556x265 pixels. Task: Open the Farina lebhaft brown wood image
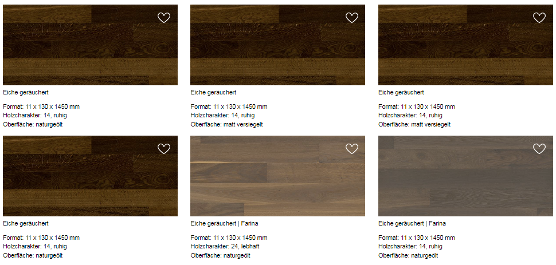pos(277,176)
